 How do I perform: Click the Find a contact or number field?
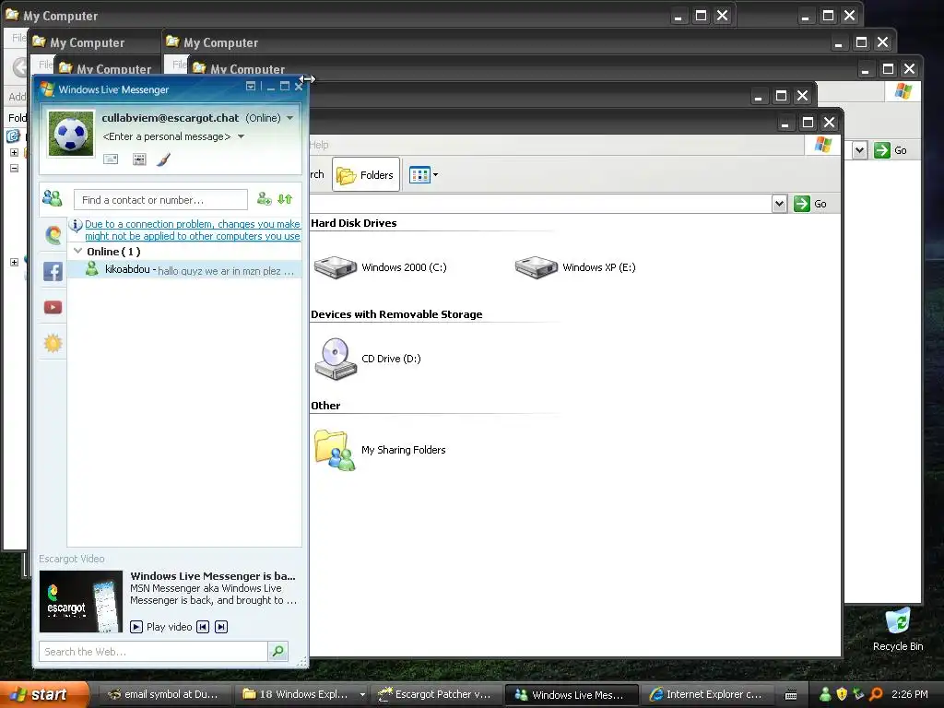pyautogui.click(x=160, y=200)
